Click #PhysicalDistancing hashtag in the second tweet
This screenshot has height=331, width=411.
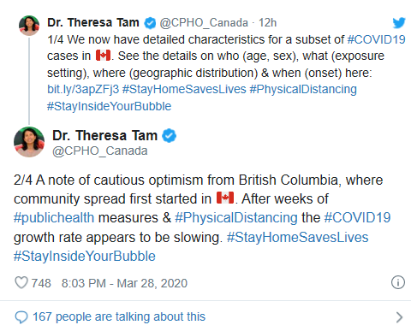236,218
